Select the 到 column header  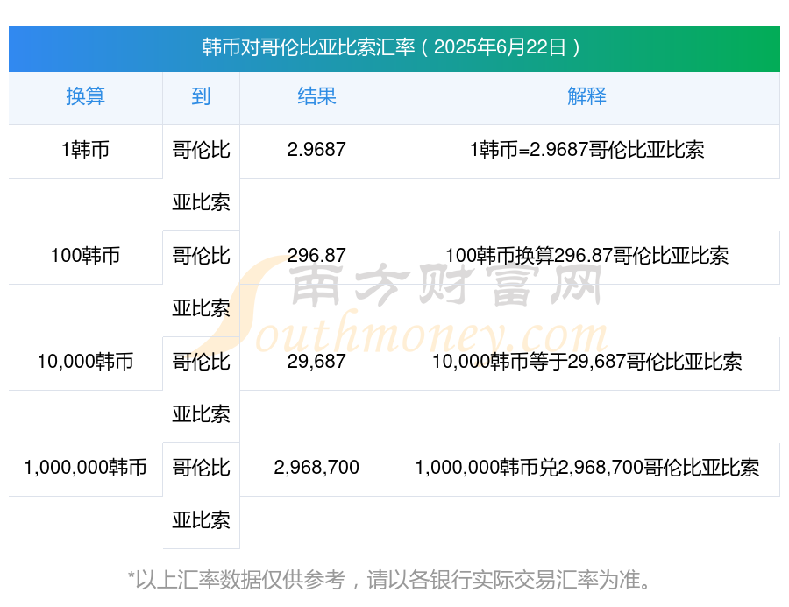pyautogui.click(x=201, y=96)
